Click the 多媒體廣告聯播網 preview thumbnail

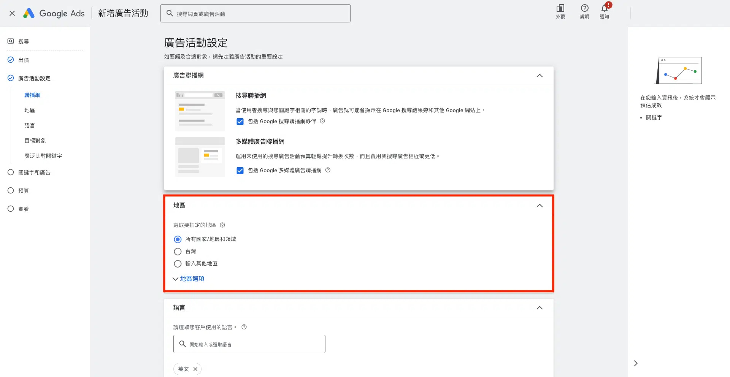point(200,157)
